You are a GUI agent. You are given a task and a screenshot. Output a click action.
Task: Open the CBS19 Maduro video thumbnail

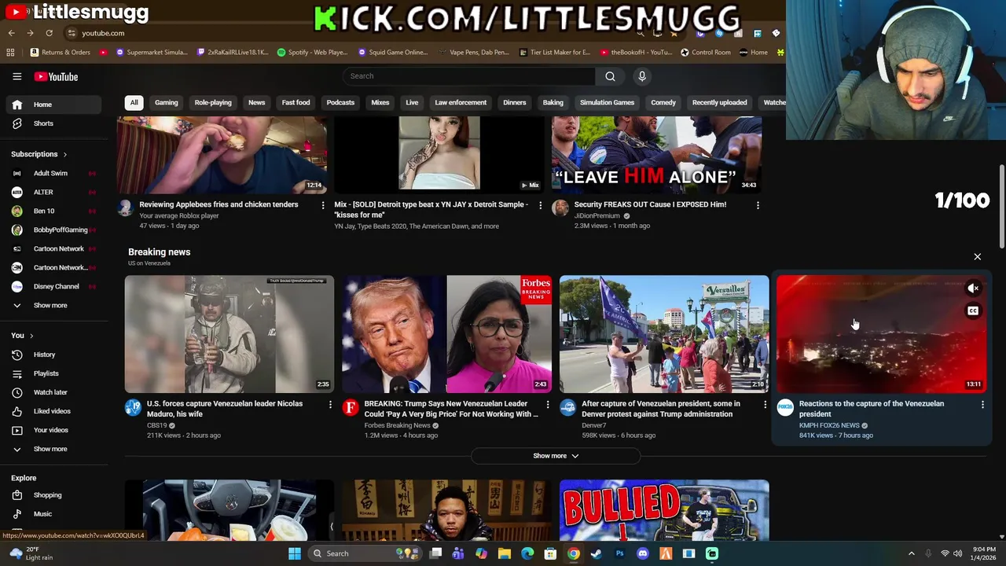click(229, 334)
